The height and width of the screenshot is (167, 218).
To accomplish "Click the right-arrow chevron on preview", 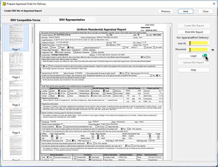I will pyautogui.click(x=161, y=92).
